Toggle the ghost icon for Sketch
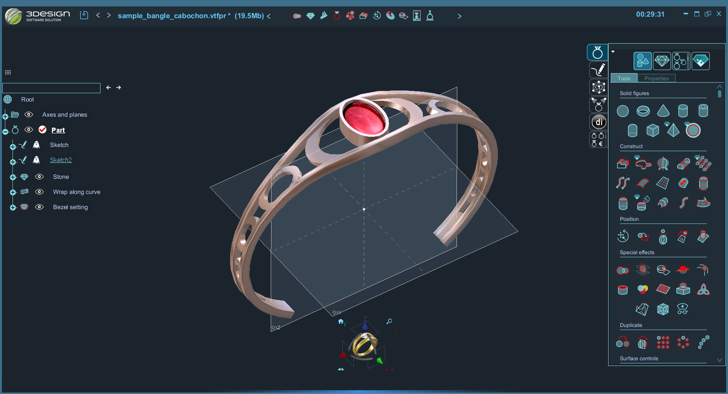The image size is (728, 394). pyautogui.click(x=36, y=145)
